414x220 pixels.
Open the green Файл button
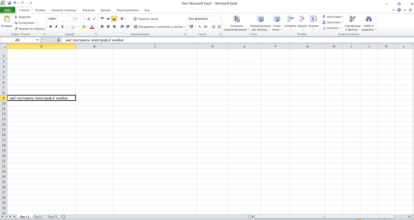tap(7, 10)
